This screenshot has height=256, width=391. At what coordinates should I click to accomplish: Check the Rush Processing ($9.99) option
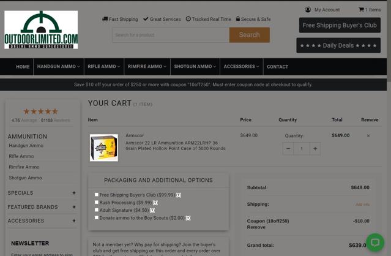coord(97,202)
